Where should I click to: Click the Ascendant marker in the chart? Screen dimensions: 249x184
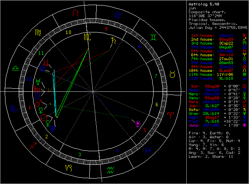click(x=37, y=88)
